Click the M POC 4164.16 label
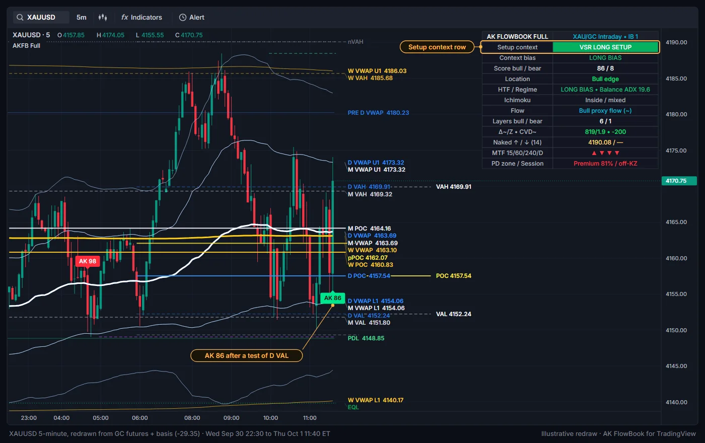The image size is (705, 443). point(369,229)
